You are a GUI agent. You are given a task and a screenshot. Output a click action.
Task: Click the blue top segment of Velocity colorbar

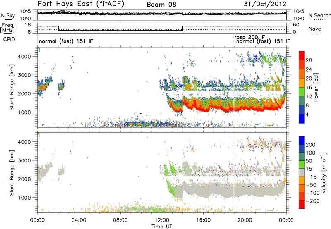302,141
